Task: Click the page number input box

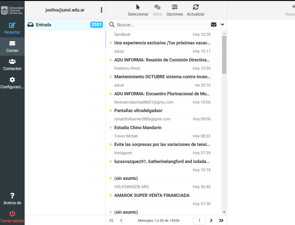Action: click(x=199, y=220)
